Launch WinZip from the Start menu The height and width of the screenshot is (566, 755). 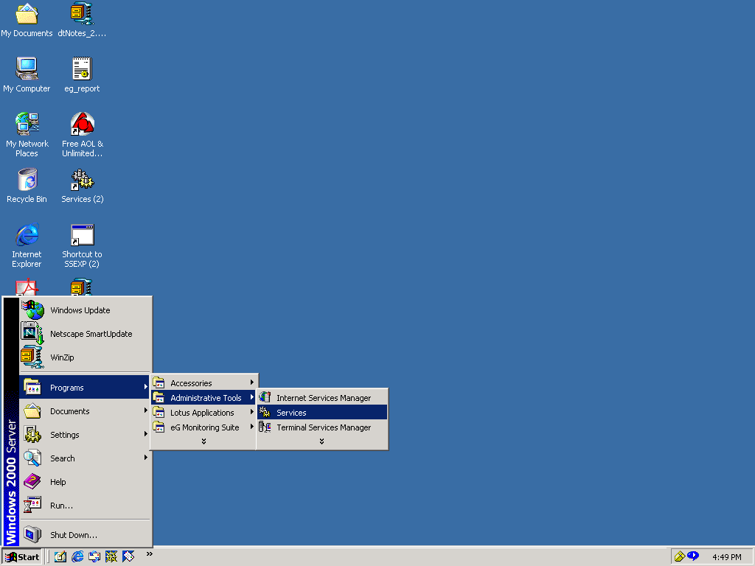click(86, 357)
